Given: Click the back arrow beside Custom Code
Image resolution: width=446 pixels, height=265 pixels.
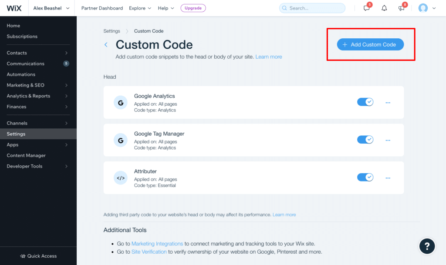Looking at the screenshot, I should [106, 44].
